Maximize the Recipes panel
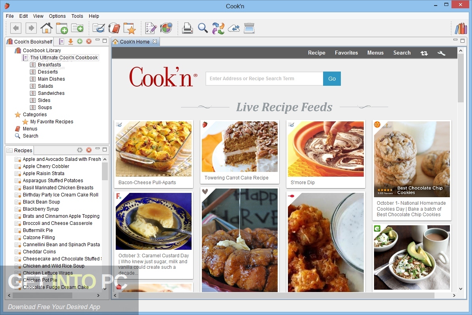This screenshot has height=315, width=472. tap(105, 150)
